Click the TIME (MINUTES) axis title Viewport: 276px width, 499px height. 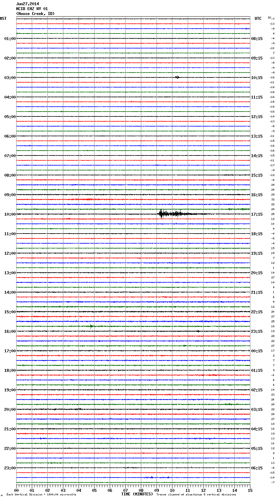click(x=137, y=494)
